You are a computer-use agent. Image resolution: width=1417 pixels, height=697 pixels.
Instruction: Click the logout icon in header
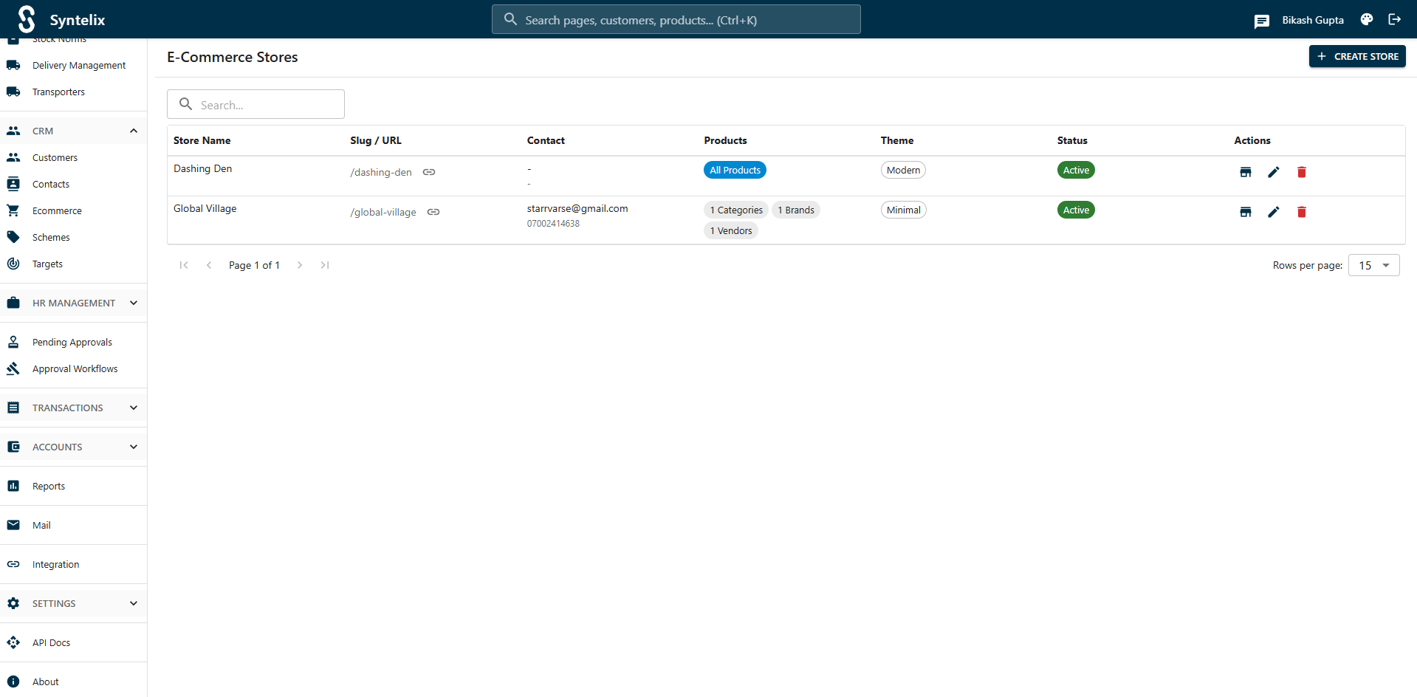[1394, 20]
